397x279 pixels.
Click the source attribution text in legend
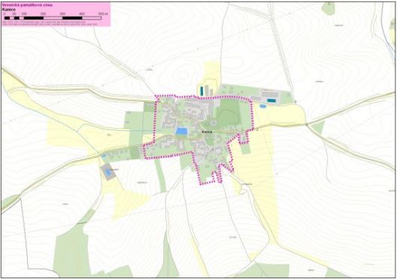pos(50,23)
